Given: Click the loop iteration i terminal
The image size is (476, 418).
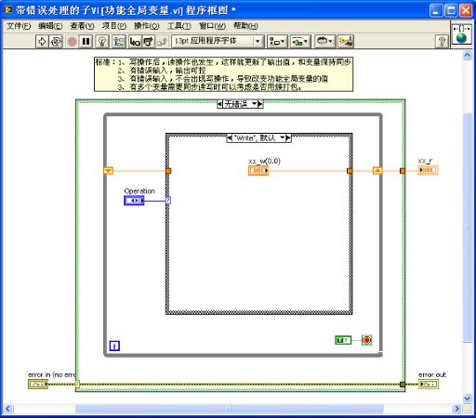Looking at the screenshot, I should (x=114, y=346).
